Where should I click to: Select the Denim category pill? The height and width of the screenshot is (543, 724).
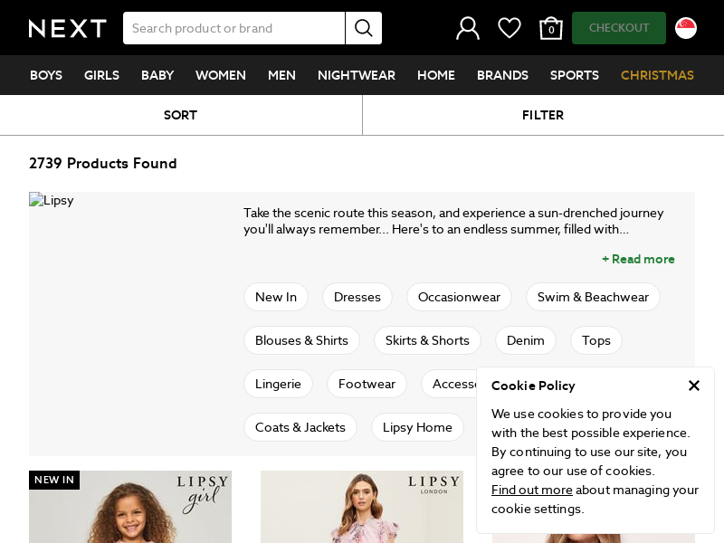pos(526,340)
